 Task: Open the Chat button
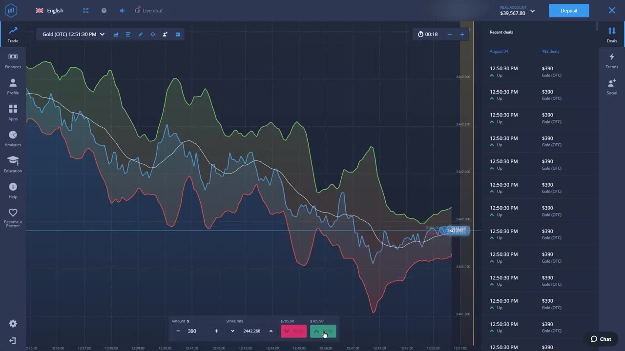pos(601,339)
